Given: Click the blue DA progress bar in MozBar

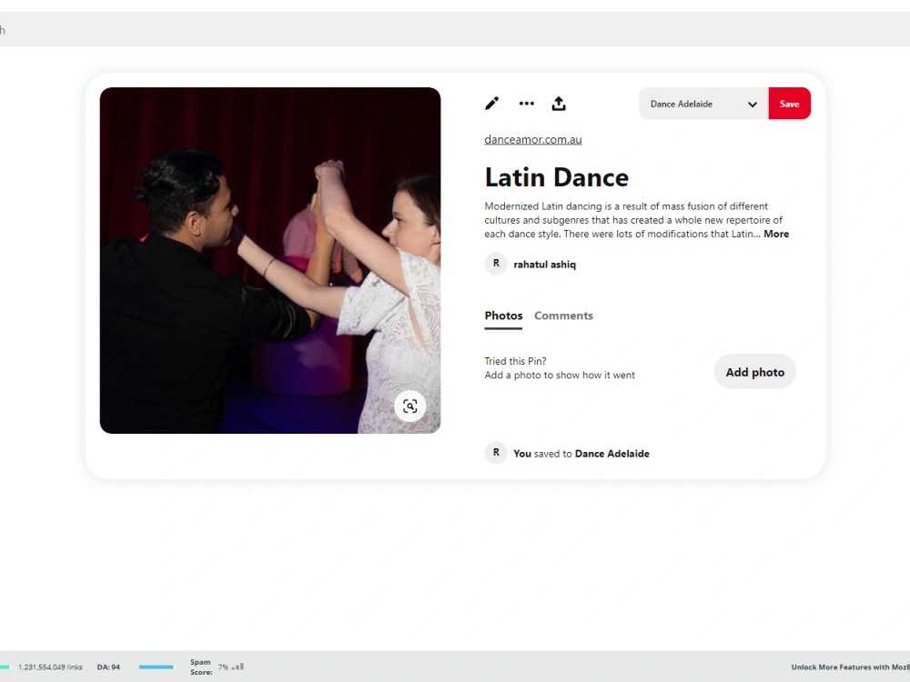Looking at the screenshot, I should pyautogui.click(x=157, y=667).
